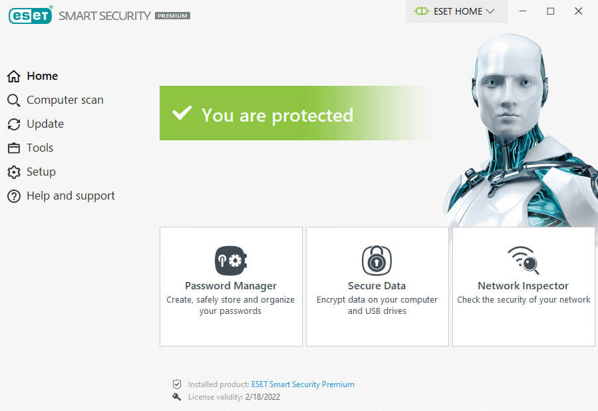Select Help and support in sidebar
This screenshot has height=411, width=598.
point(71,196)
